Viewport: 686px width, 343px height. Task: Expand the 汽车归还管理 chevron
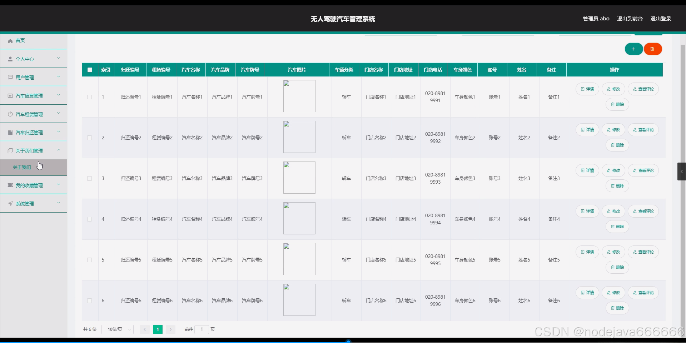click(59, 132)
